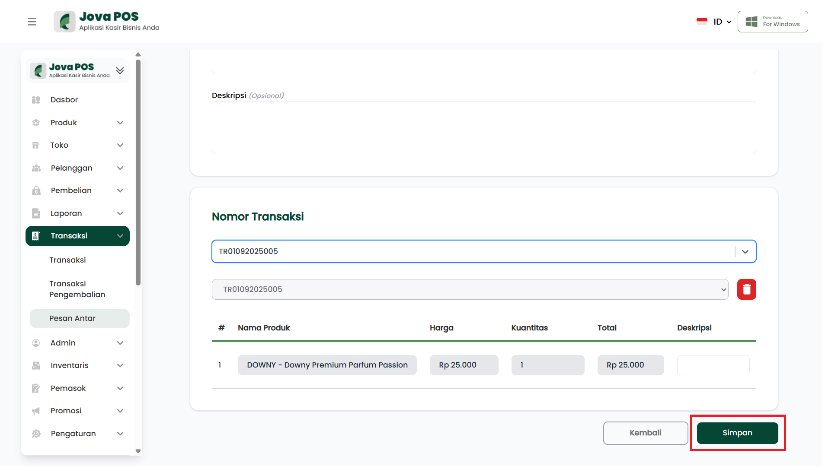822x466 pixels.
Task: Click the red trash delete icon
Action: tap(746, 289)
